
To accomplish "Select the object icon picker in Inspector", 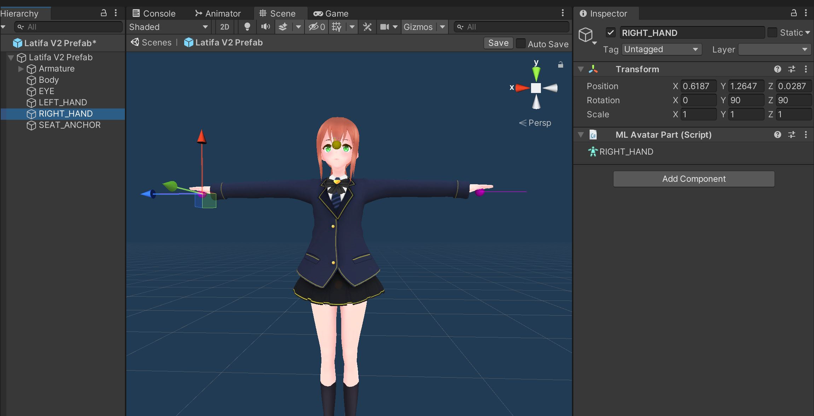I will click(x=587, y=36).
